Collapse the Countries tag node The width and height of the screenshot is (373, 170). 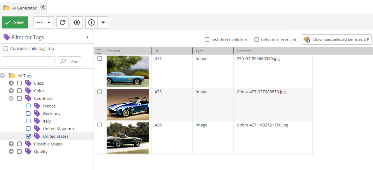[11, 98]
